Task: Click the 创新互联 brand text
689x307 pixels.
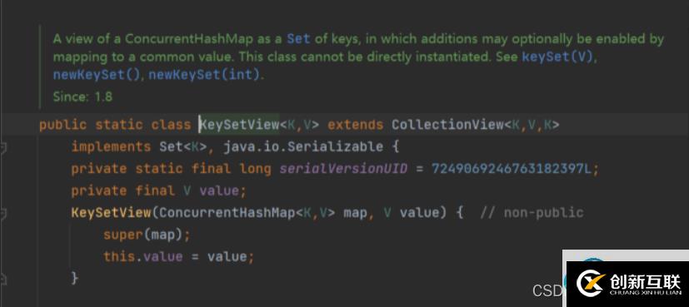Action: coord(645,280)
